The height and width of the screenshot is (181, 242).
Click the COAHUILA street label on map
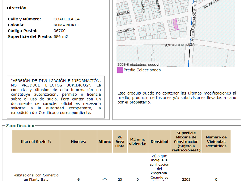click(x=126, y=30)
